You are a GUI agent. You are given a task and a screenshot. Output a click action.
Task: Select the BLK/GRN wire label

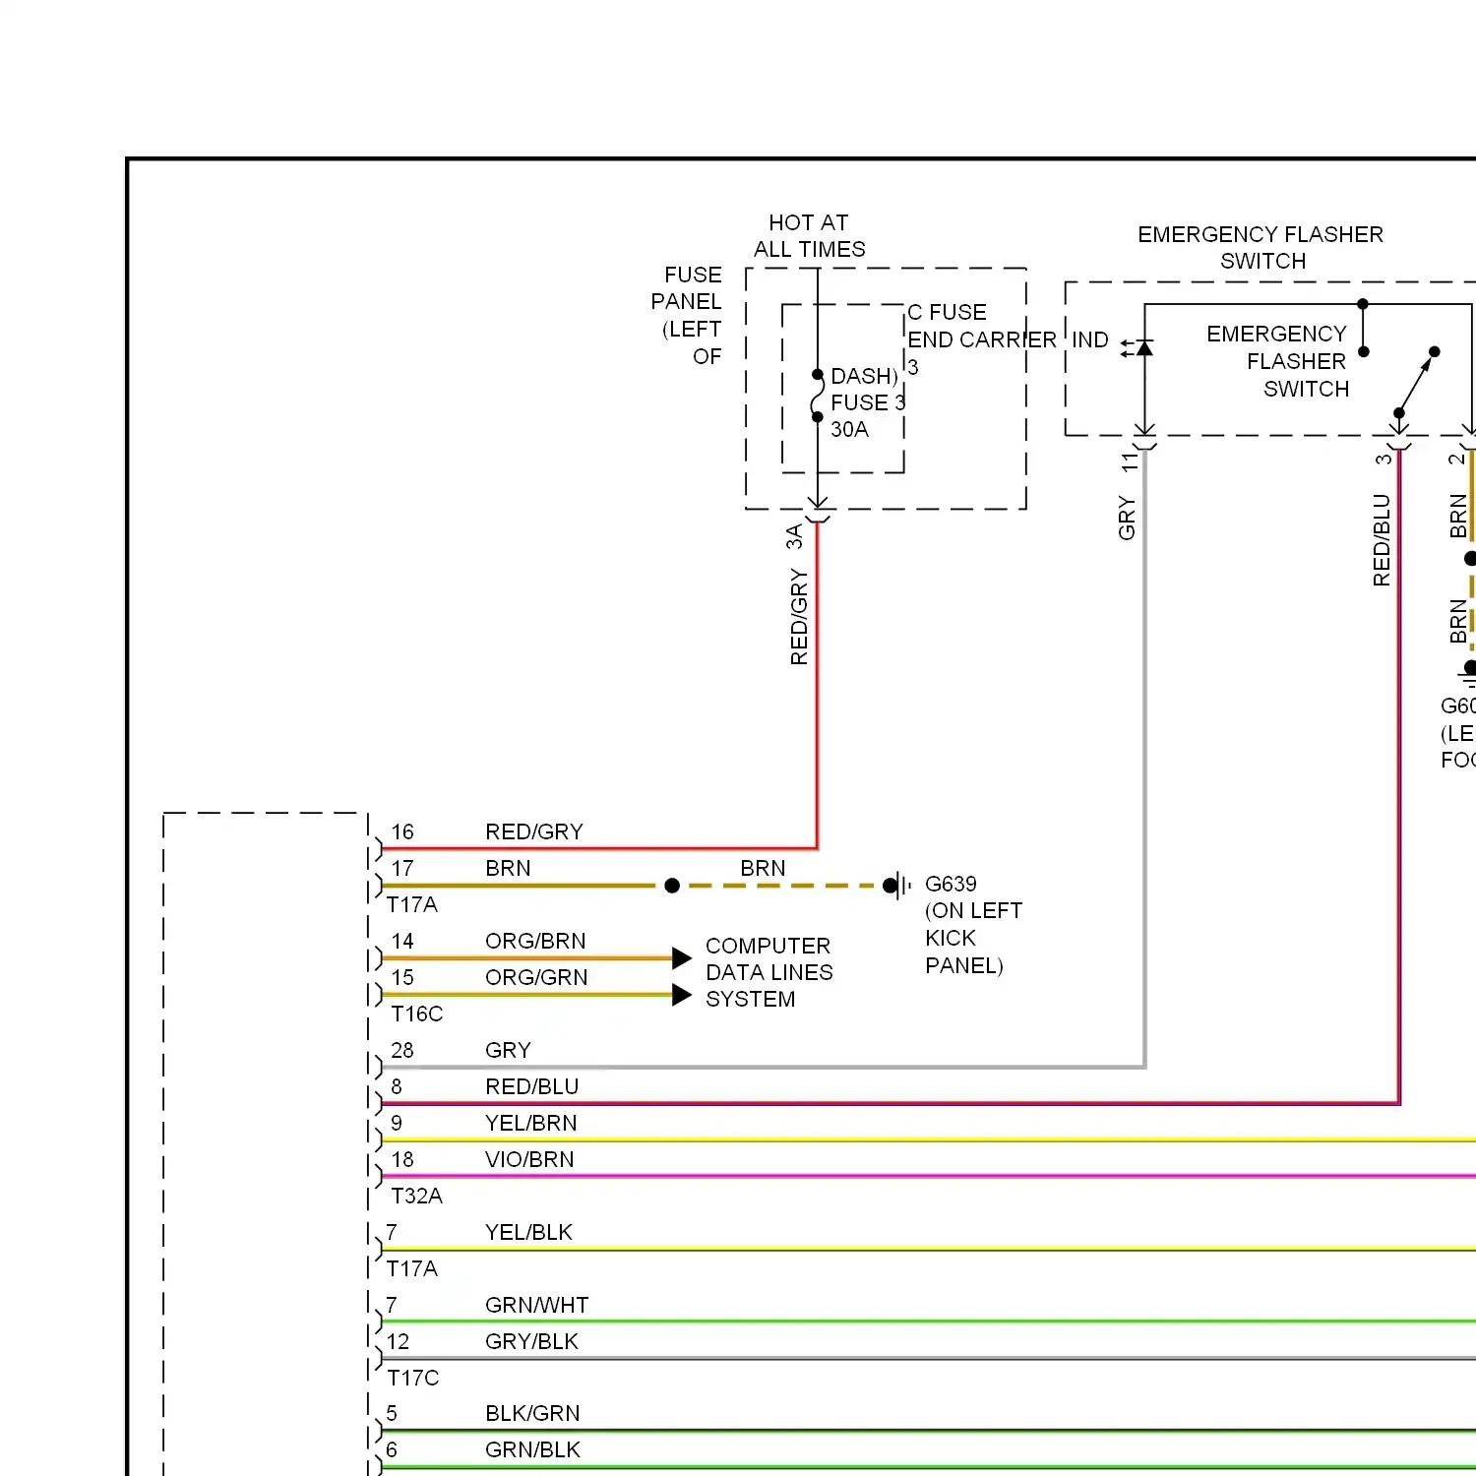click(532, 1413)
